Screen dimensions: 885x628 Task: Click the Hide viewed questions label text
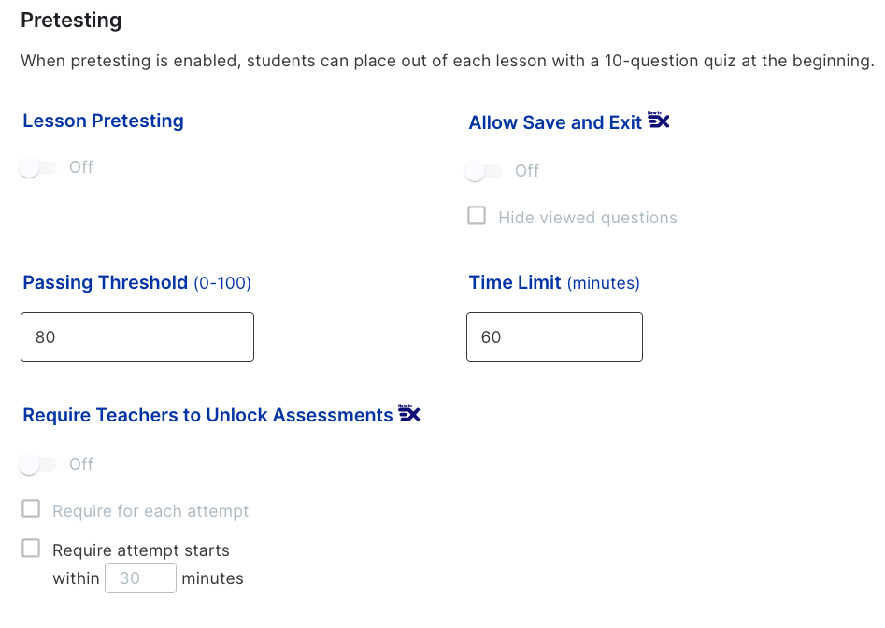(x=588, y=218)
